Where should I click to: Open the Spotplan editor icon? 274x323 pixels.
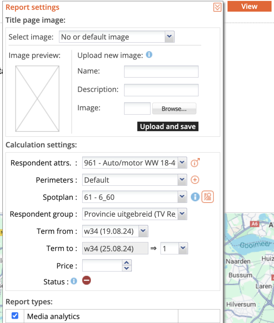208,197
